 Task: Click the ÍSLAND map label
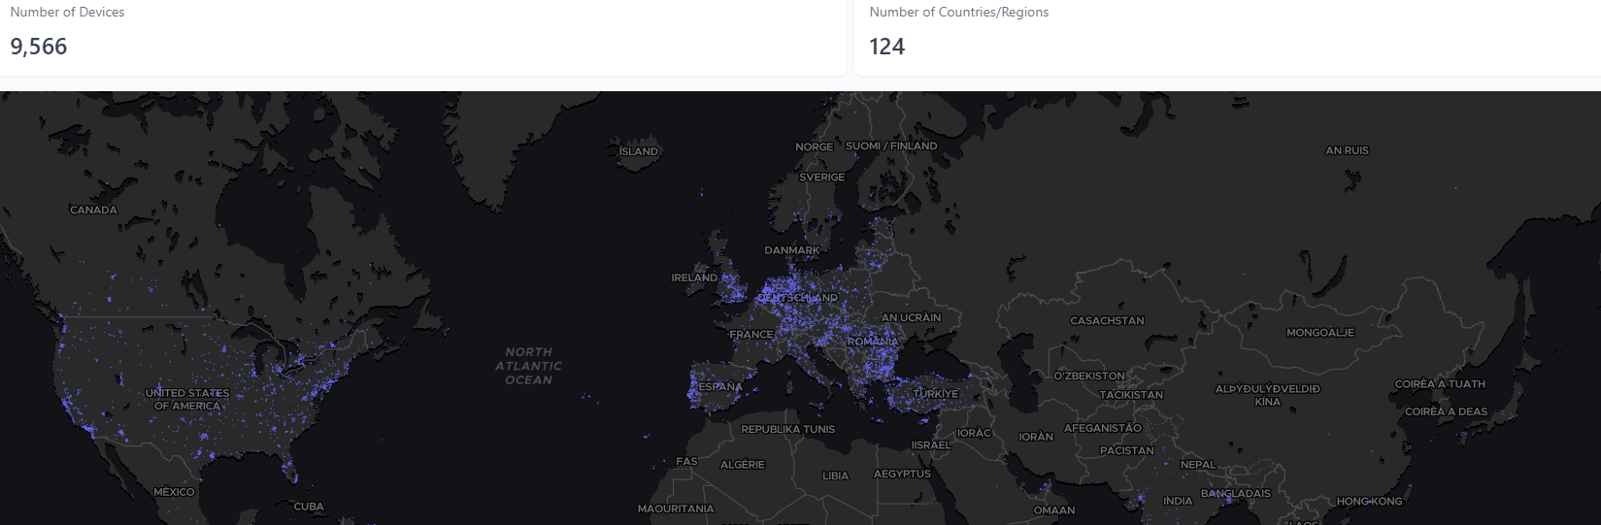click(x=639, y=151)
